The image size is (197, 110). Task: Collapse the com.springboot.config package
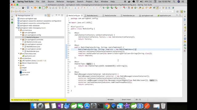[21, 35]
